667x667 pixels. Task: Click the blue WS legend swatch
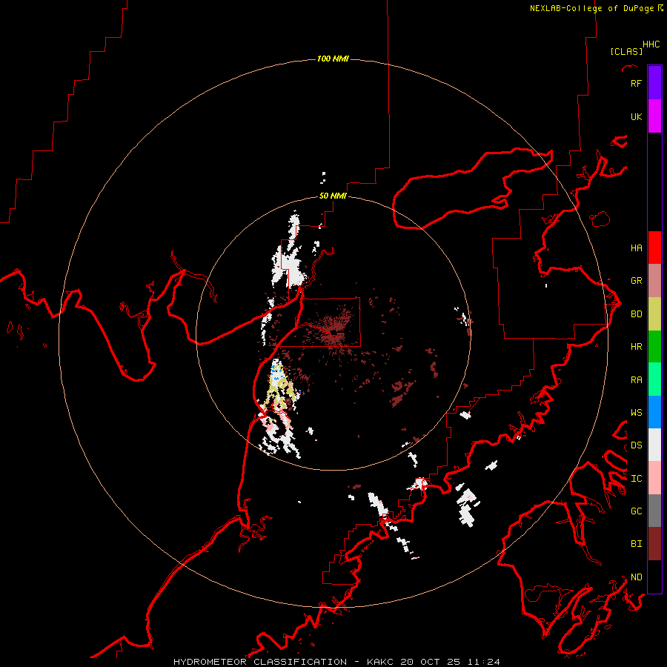[x=654, y=412]
